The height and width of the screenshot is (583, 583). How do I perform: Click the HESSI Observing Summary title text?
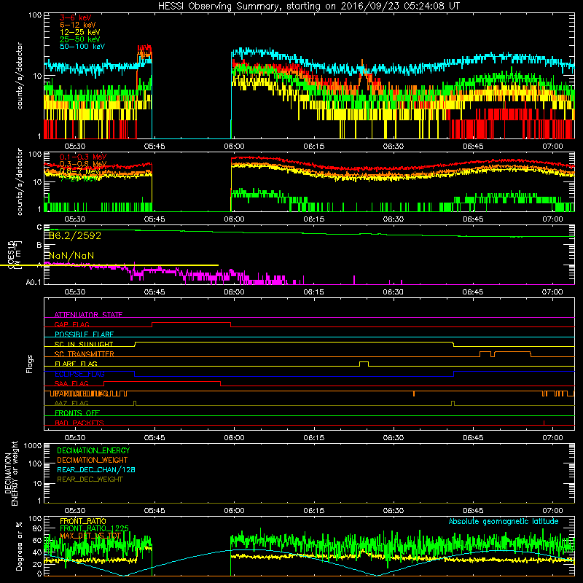(308, 7)
